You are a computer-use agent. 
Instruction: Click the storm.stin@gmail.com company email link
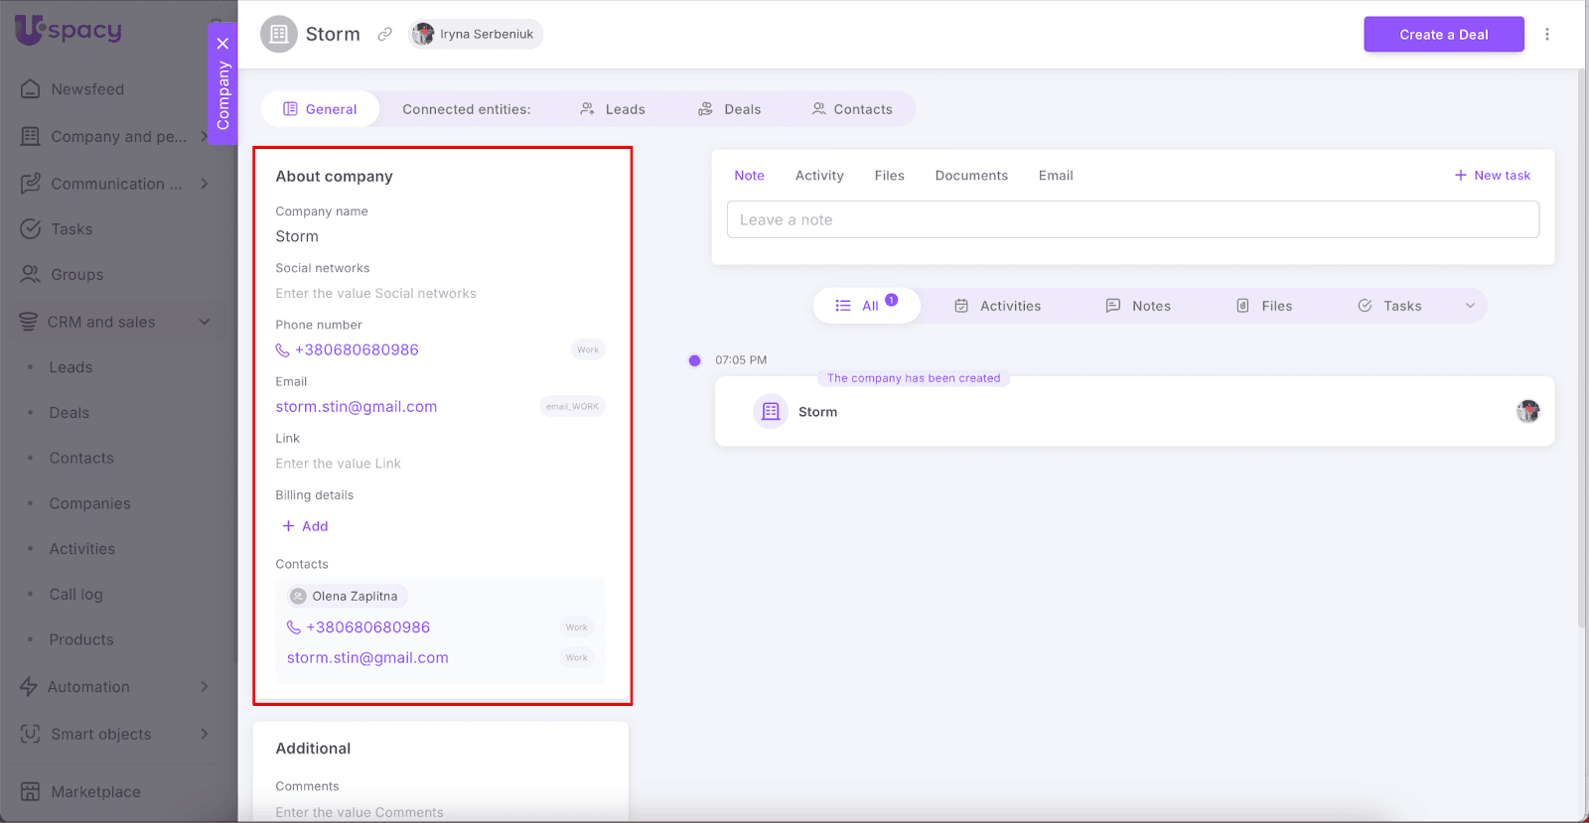[x=357, y=407]
